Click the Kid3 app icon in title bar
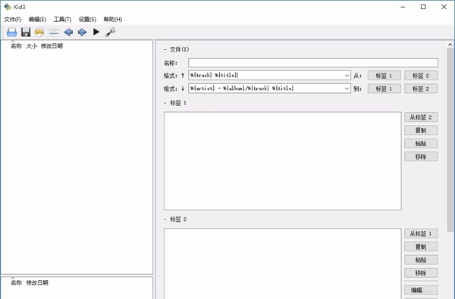This screenshot has width=455, height=299. (x=8, y=7)
